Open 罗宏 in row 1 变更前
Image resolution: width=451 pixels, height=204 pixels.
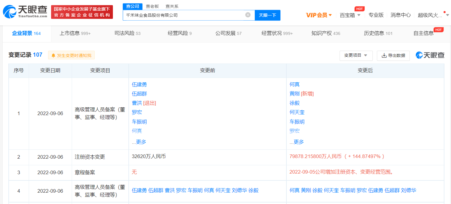click(137, 112)
